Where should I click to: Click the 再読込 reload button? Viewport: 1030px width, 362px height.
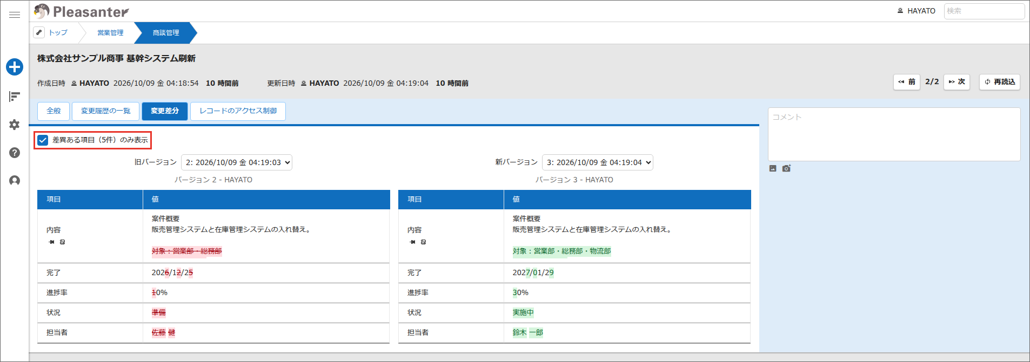(x=1000, y=82)
